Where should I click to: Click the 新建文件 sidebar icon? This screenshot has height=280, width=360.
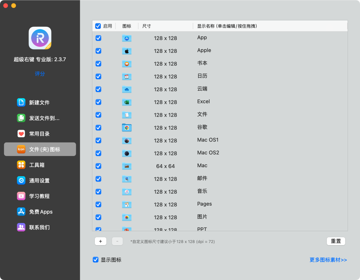(x=21, y=103)
